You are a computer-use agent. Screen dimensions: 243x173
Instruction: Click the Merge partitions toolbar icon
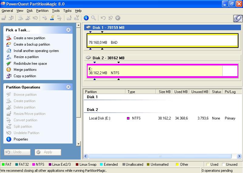pyautogui.click(x=69, y=18)
